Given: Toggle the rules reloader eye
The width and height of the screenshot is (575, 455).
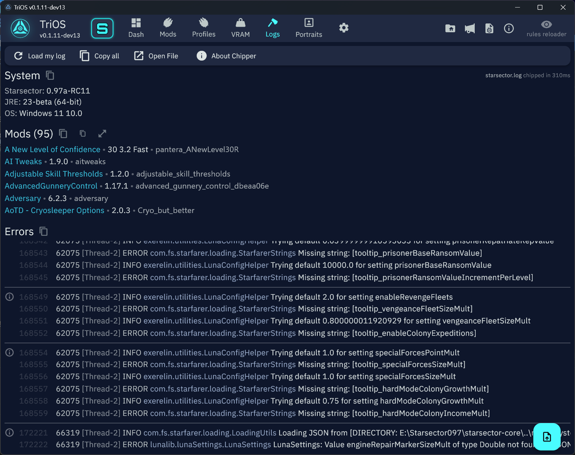Looking at the screenshot, I should coord(546,25).
